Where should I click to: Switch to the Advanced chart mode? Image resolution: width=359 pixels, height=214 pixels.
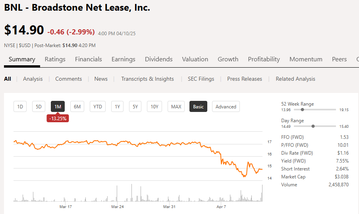226,107
